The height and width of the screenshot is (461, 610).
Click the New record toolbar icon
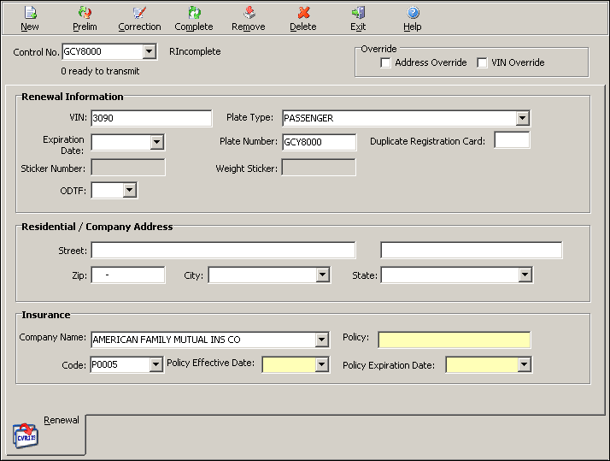pos(30,14)
